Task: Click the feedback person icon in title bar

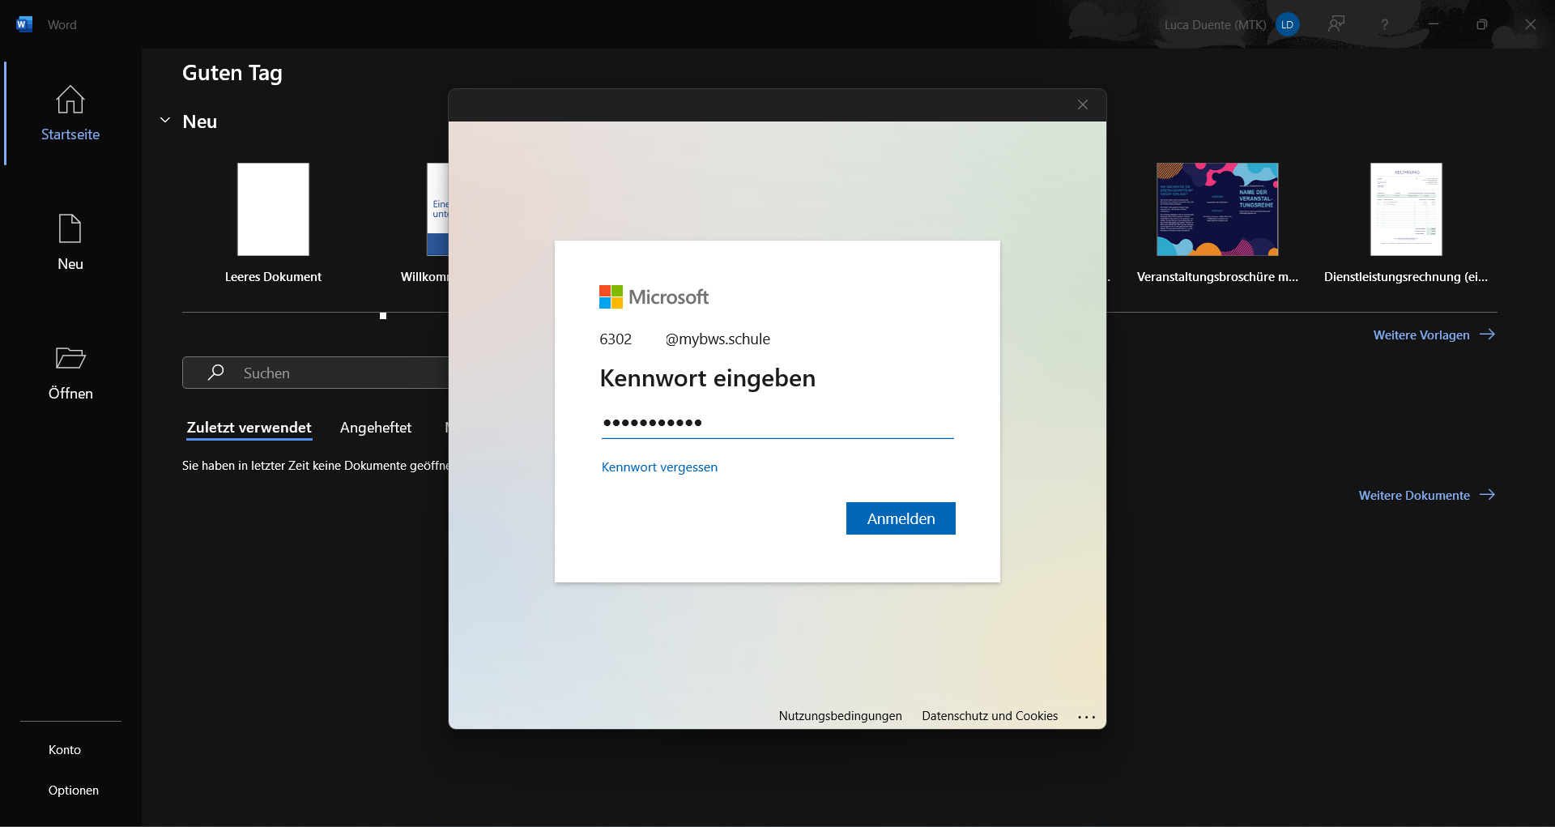Action: coord(1336,24)
